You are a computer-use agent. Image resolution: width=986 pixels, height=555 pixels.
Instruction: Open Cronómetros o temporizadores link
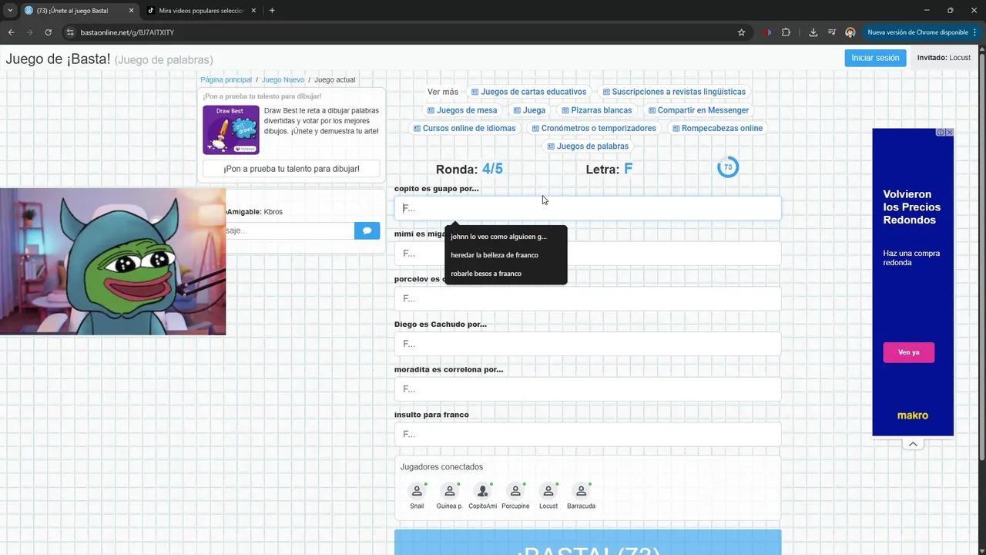click(x=594, y=128)
